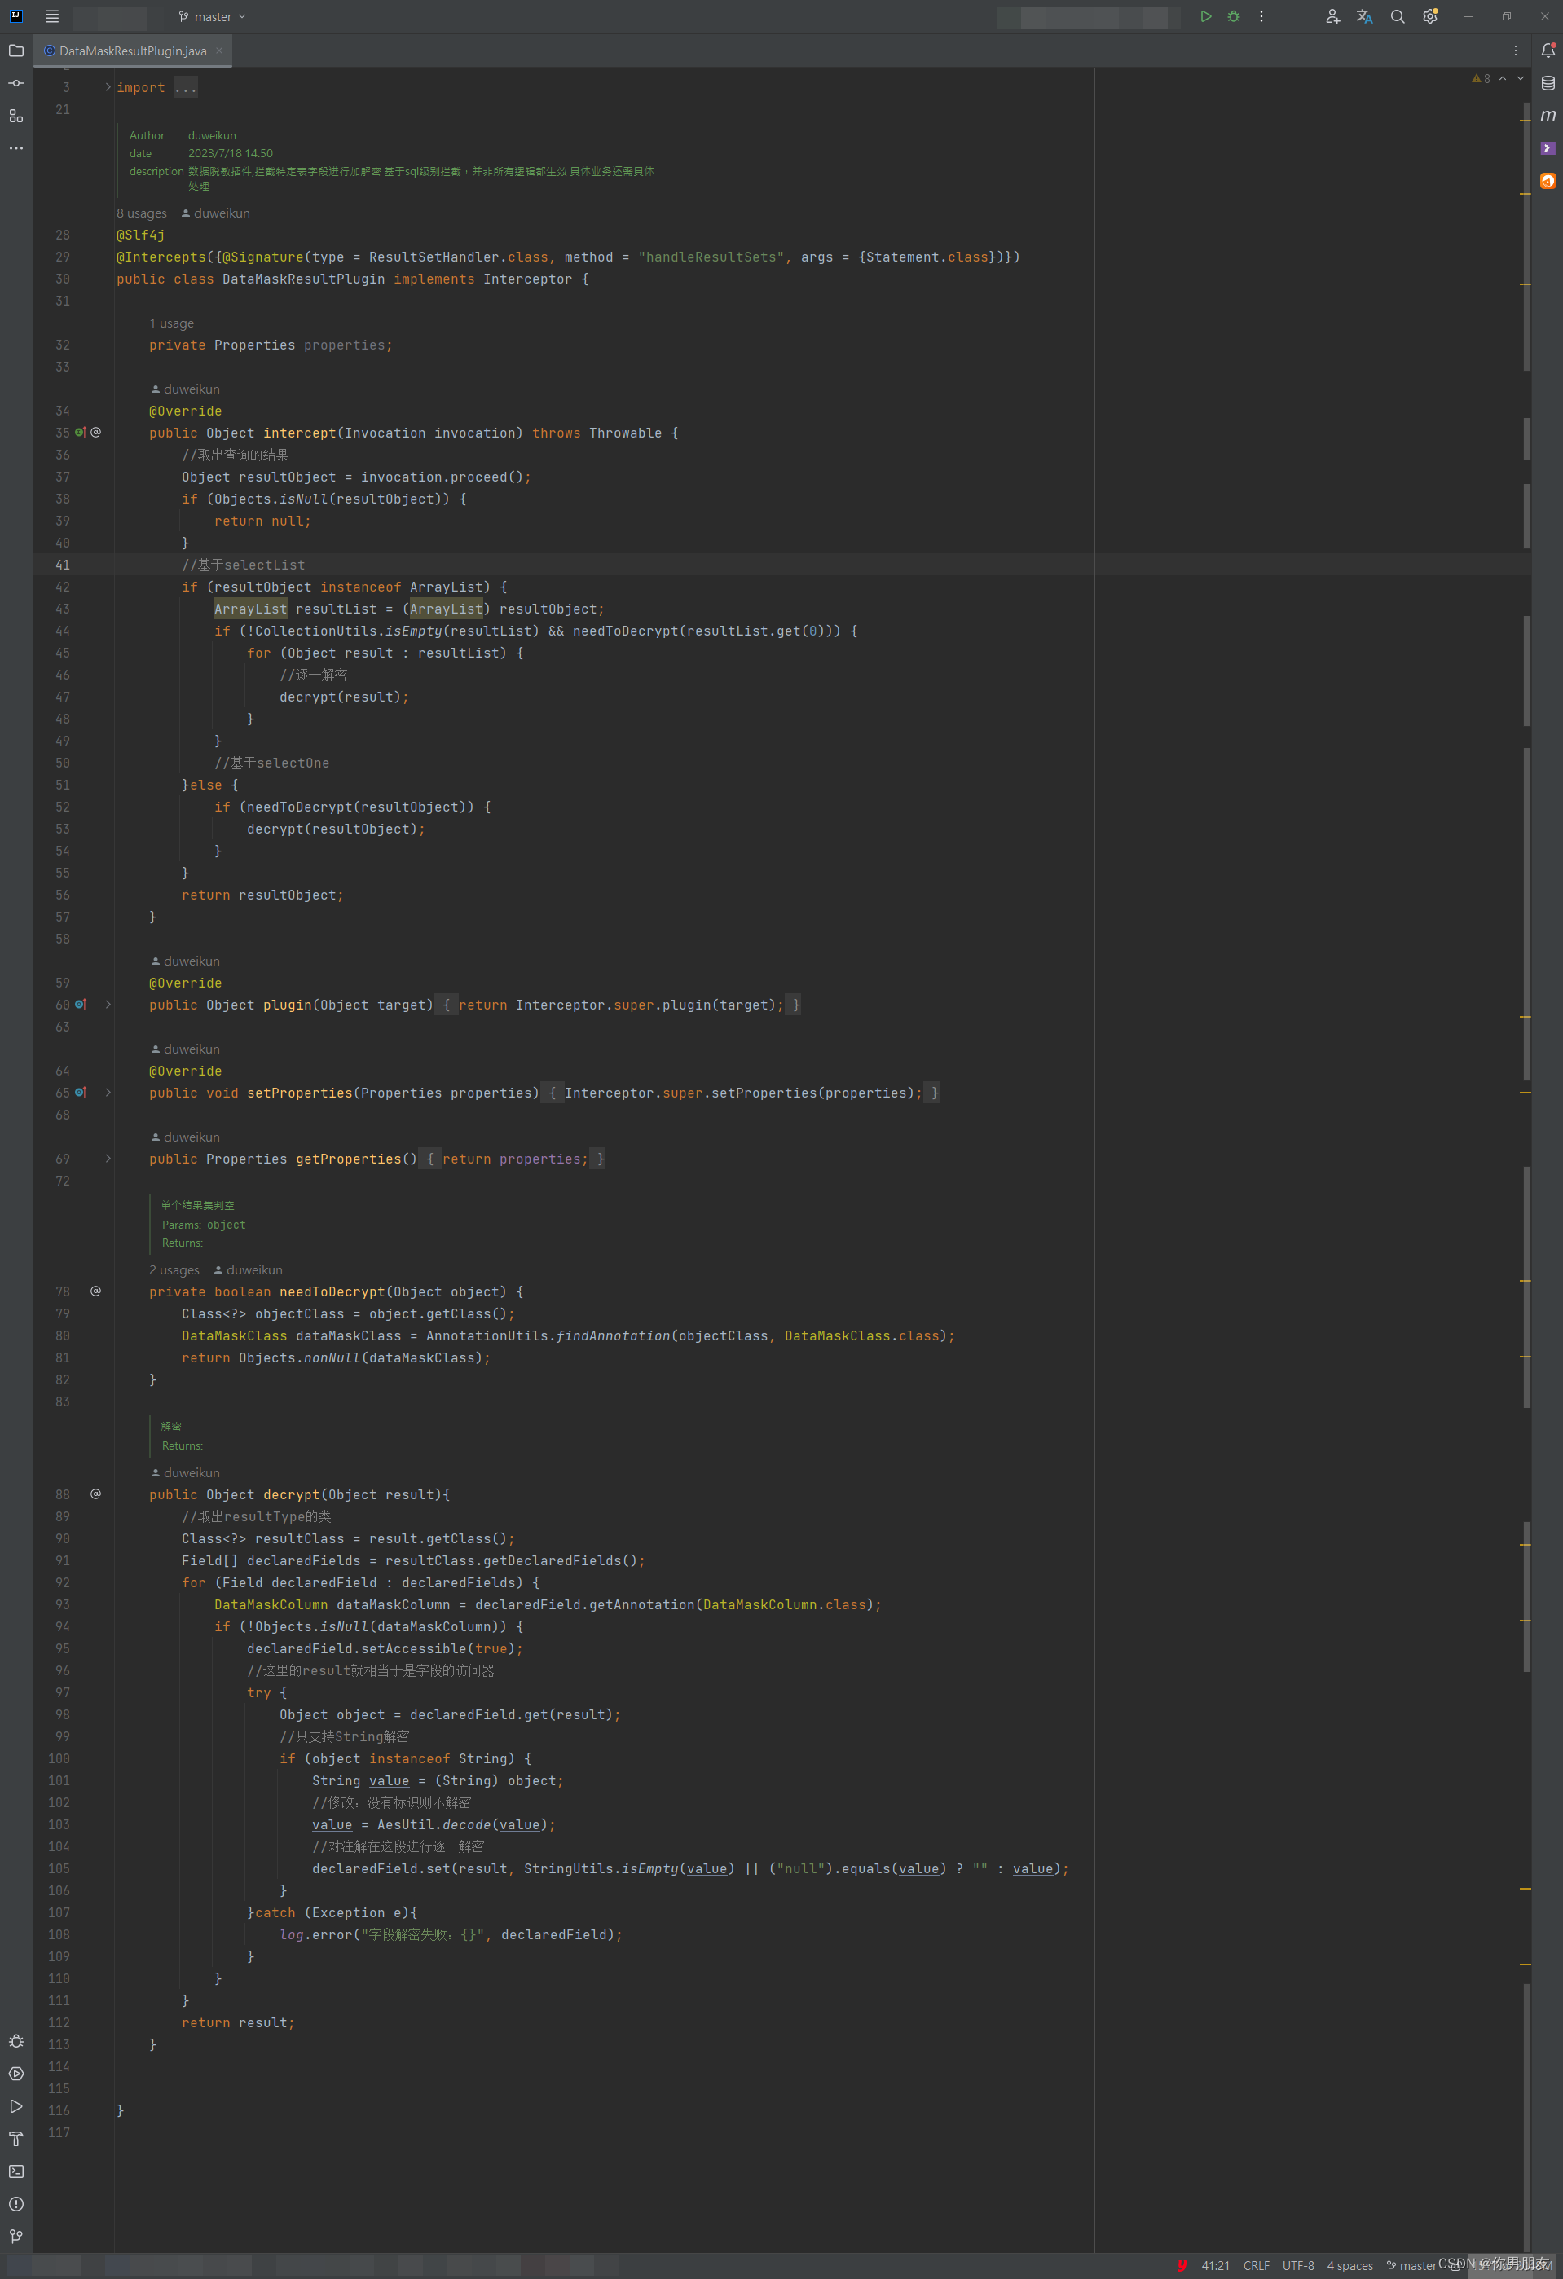Start debugging with the green bug icon
This screenshot has height=2279, width=1563.
1234,16
